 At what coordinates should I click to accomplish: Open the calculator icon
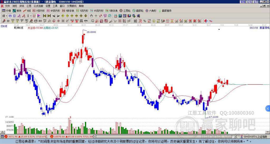[x=120, y=16]
